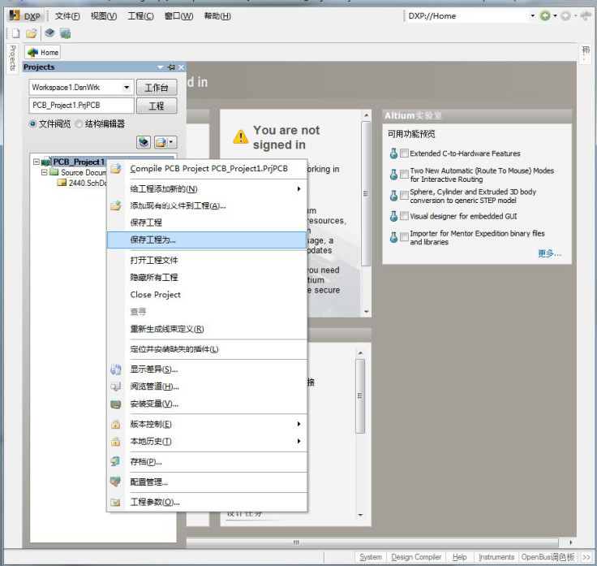Click the 存档 archive icon

pos(116,461)
